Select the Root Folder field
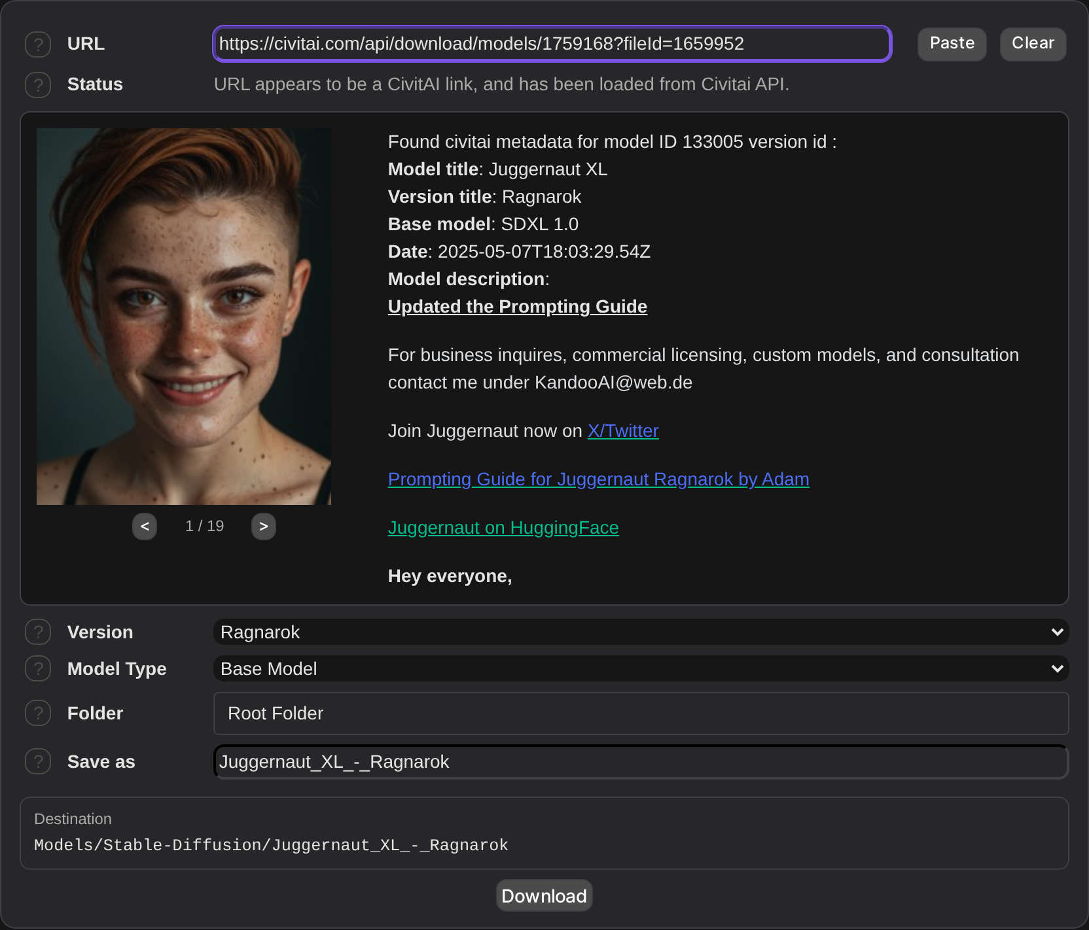The image size is (1089, 930). [641, 714]
